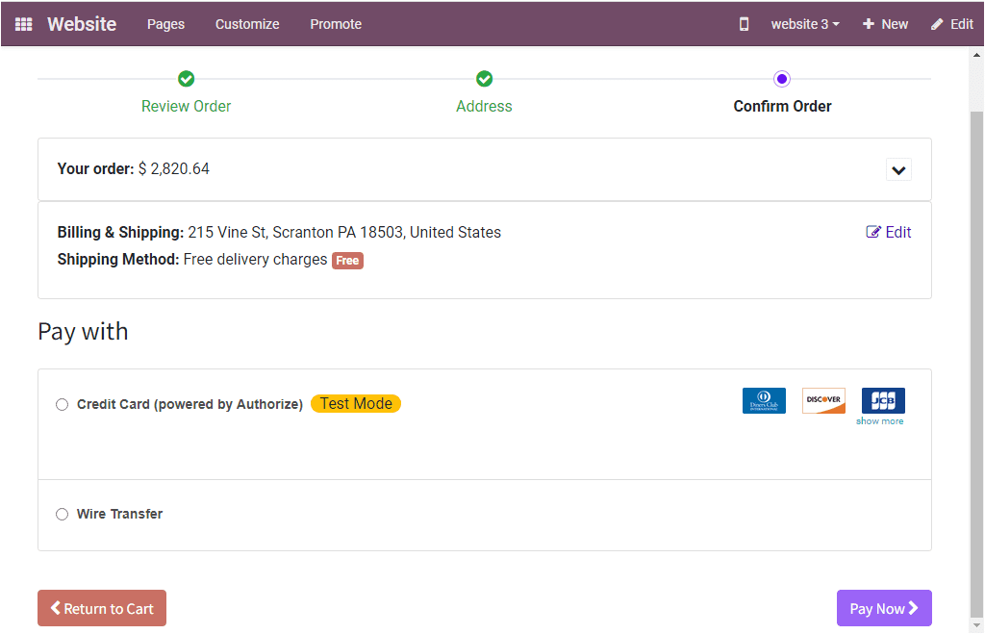985x634 pixels.
Task: Expand the order total details chevron
Action: pyautogui.click(x=898, y=169)
